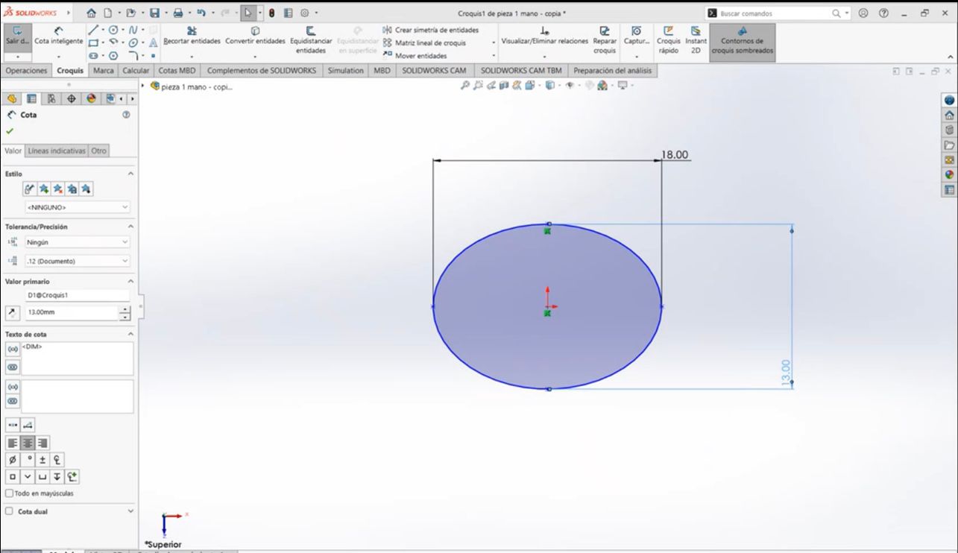This screenshot has height=553, width=958.
Task: Open the Ningún tolerance type dropdown
Action: (78, 242)
